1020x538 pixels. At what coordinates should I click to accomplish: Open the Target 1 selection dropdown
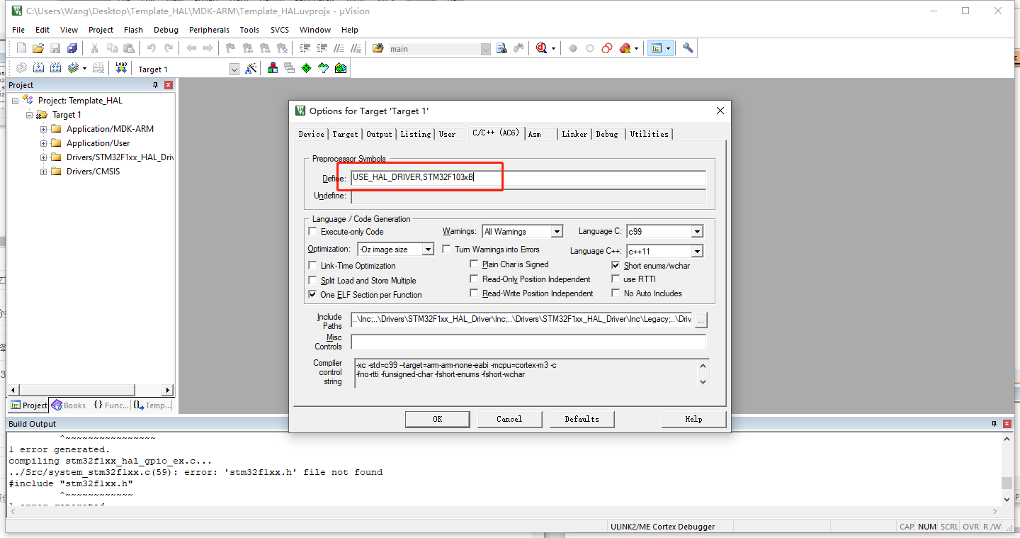234,69
